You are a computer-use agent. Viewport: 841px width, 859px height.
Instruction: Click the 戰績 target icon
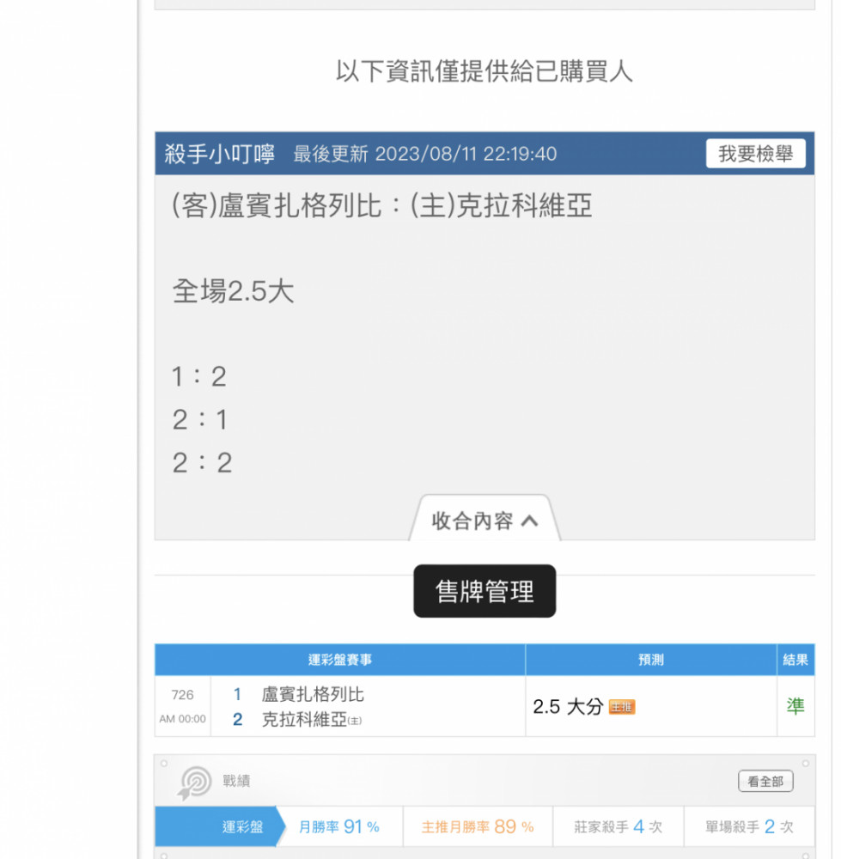pyautogui.click(x=194, y=783)
